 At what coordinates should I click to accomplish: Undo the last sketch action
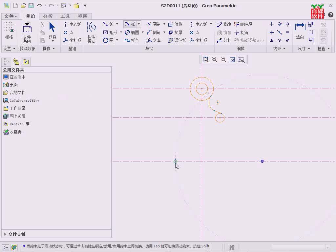(39, 6)
